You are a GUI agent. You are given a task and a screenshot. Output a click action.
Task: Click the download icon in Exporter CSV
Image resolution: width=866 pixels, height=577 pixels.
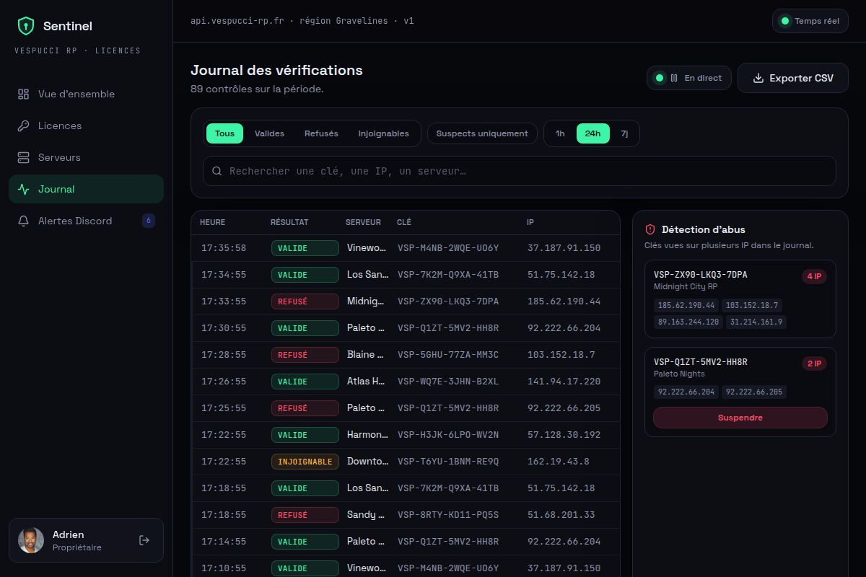click(758, 78)
